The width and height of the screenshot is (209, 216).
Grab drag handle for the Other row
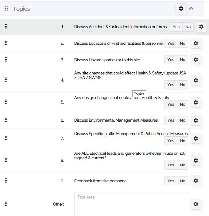pyautogui.click(x=6, y=204)
